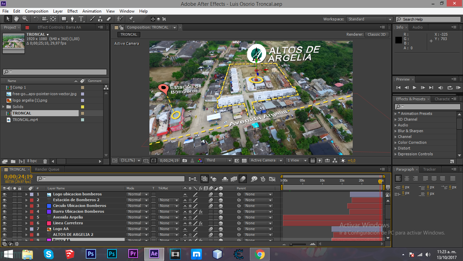
Task: Select the Rotation tool
Action: click(x=36, y=19)
